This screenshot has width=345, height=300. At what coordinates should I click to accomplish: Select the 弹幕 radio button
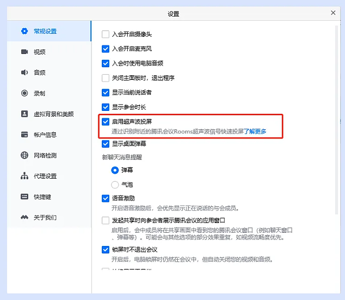pyautogui.click(x=115, y=170)
